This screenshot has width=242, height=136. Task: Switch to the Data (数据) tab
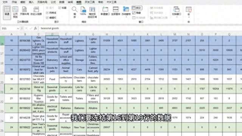(62, 2)
